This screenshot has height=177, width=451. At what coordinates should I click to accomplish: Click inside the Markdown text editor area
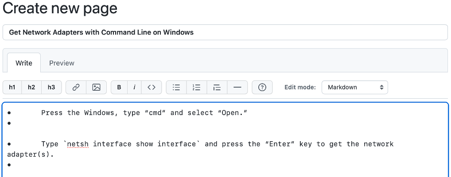[x=225, y=139]
